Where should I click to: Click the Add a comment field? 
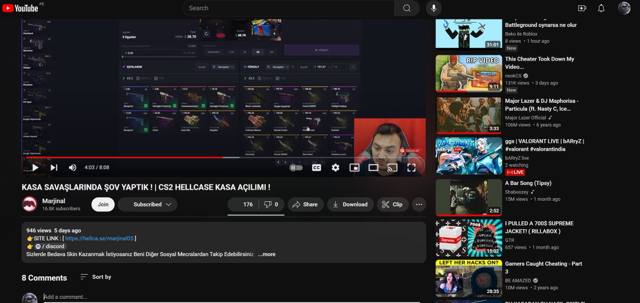[231, 297]
